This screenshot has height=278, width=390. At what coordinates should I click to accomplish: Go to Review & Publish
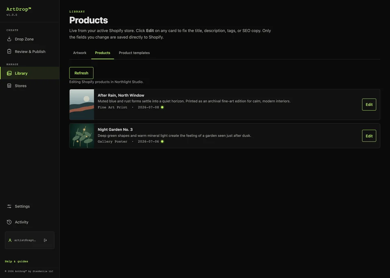[x=30, y=51]
